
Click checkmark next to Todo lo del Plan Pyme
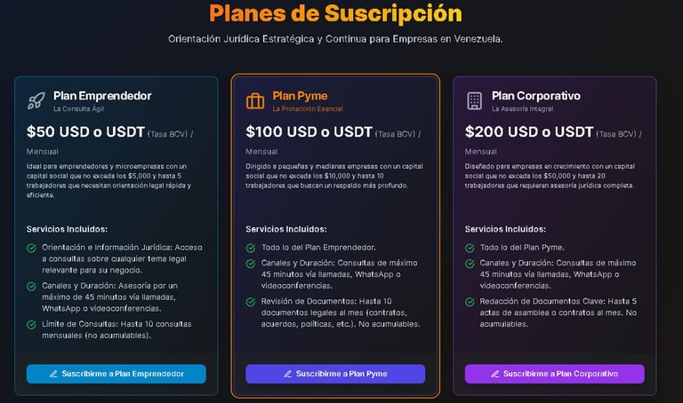(470, 249)
